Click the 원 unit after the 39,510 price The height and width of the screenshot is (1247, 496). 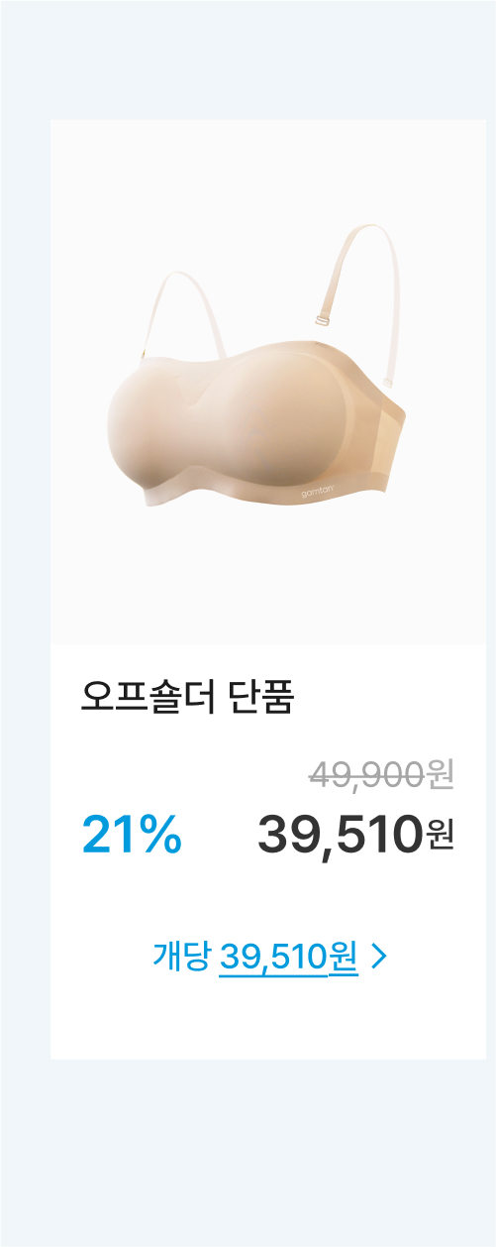click(441, 836)
